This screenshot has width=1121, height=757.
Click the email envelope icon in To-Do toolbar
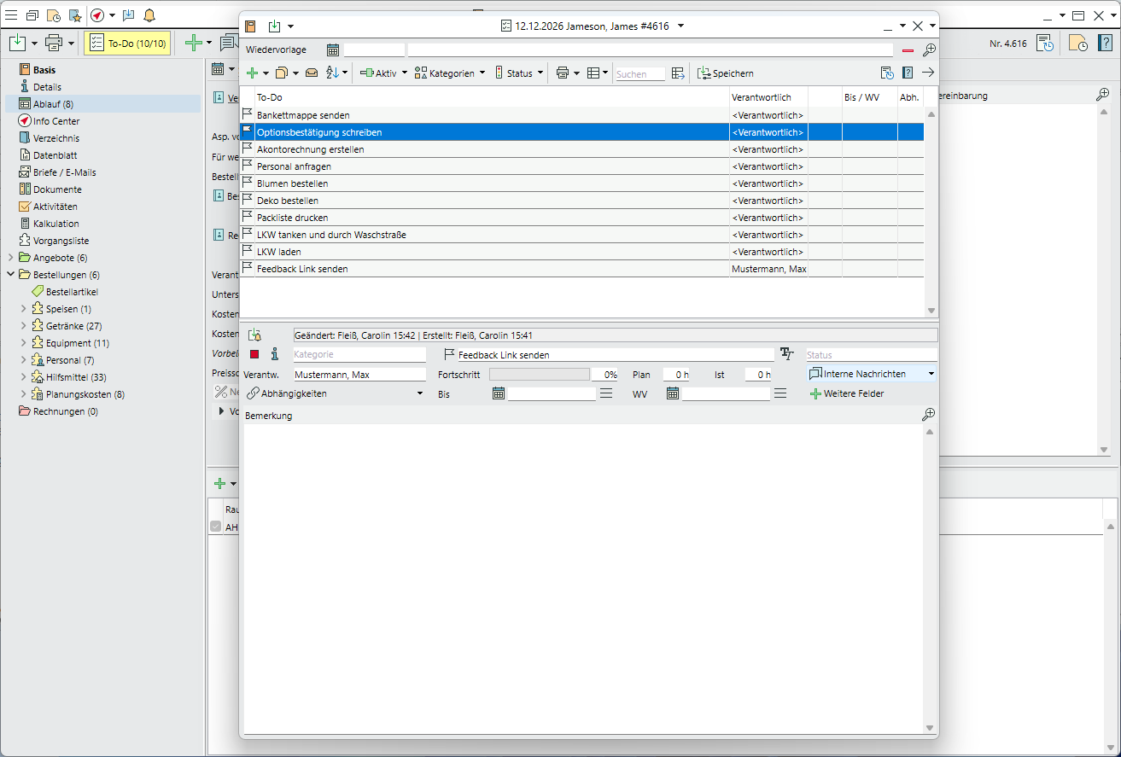(x=312, y=73)
